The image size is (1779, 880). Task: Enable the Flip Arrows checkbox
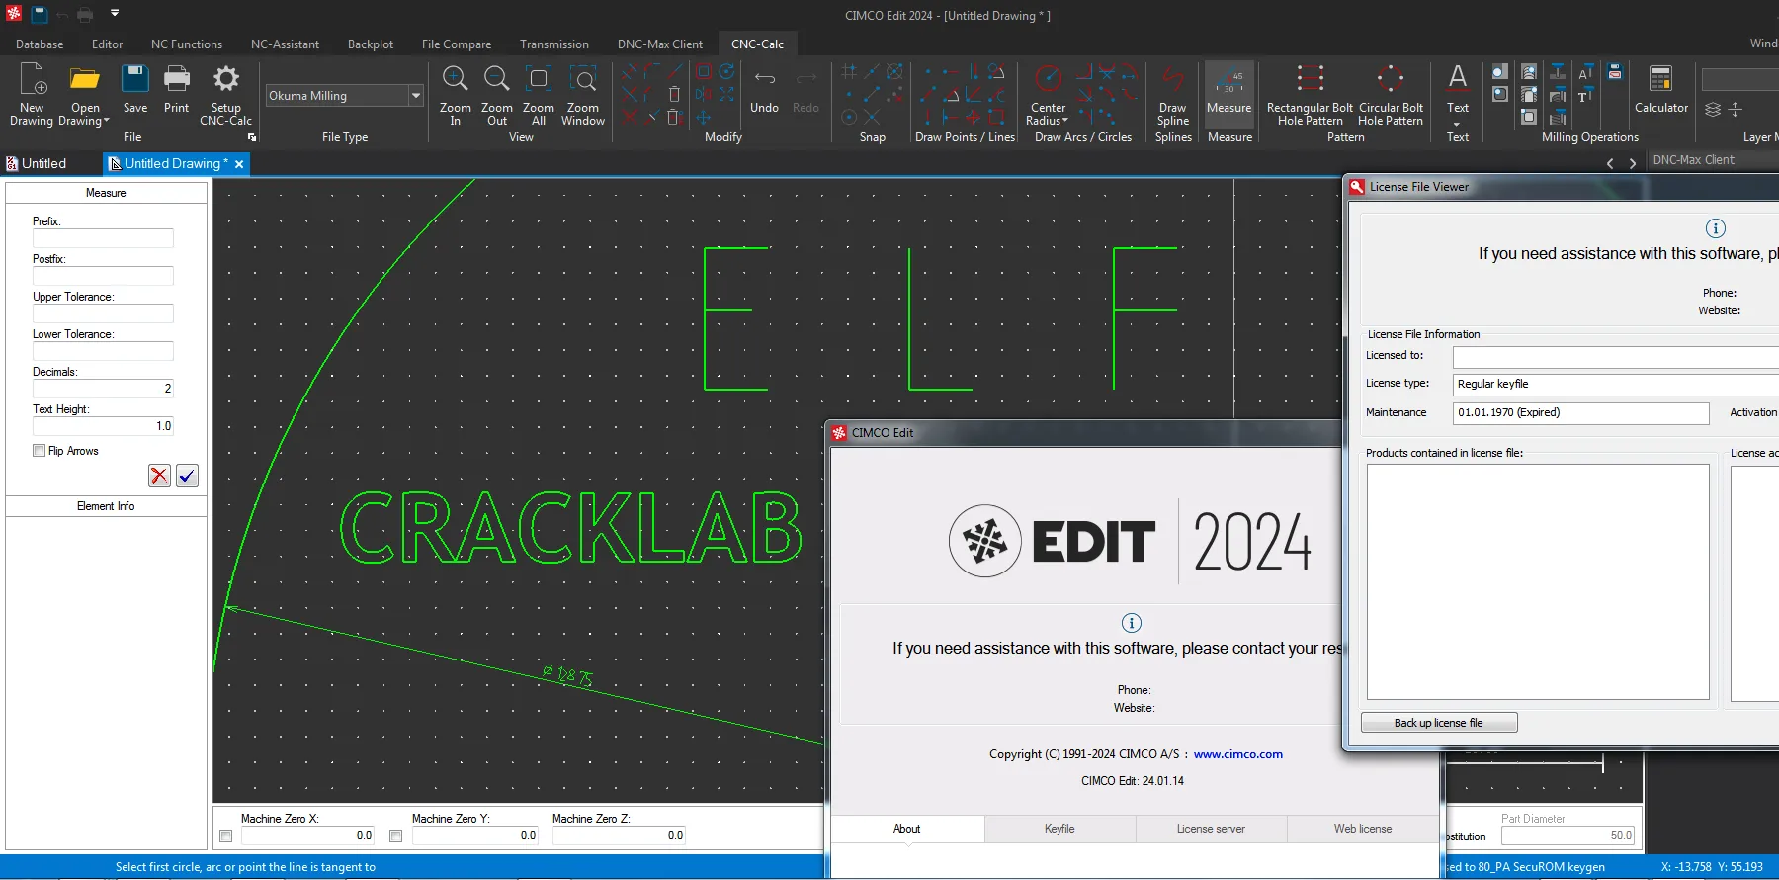point(39,451)
